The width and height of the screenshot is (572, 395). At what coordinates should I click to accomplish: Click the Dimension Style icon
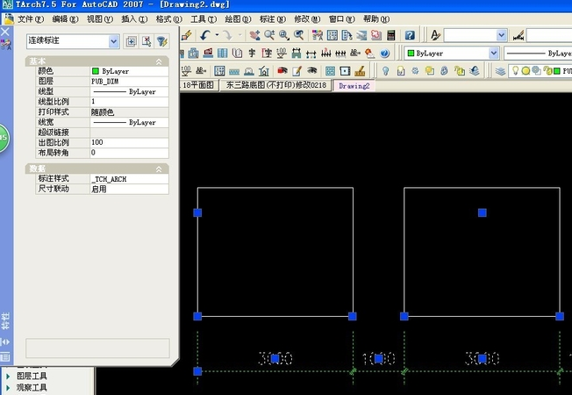518,35
